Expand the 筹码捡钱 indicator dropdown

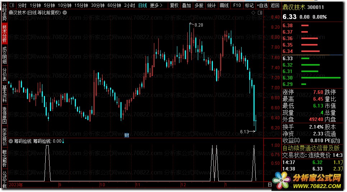tap(11, 141)
